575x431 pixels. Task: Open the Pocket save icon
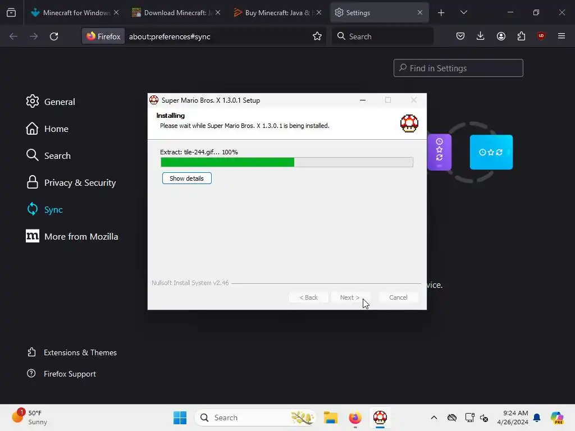[460, 36]
